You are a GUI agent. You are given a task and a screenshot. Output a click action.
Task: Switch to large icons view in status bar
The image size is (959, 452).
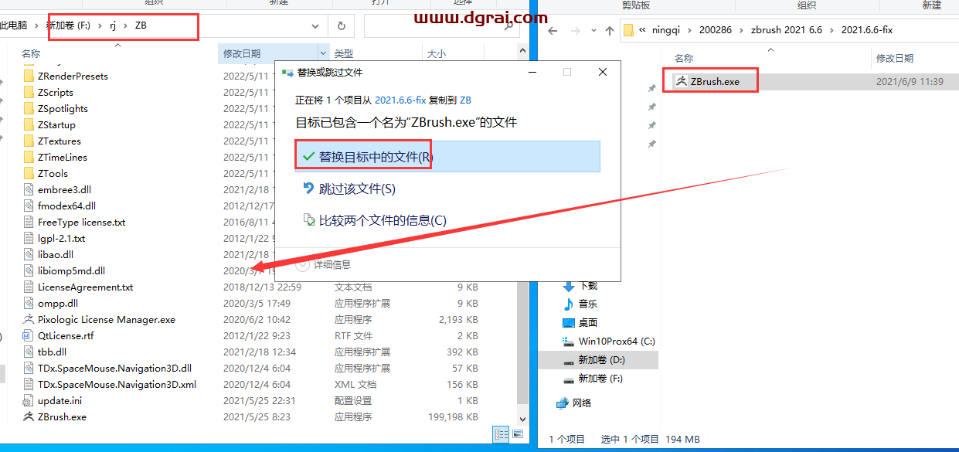pos(517,434)
